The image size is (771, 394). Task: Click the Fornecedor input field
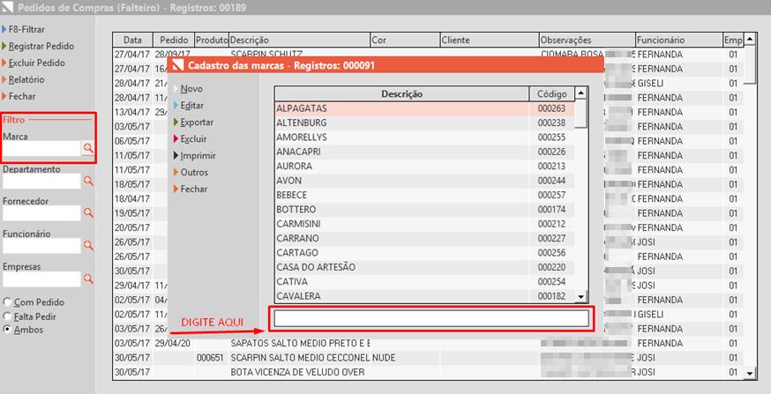tap(41, 213)
